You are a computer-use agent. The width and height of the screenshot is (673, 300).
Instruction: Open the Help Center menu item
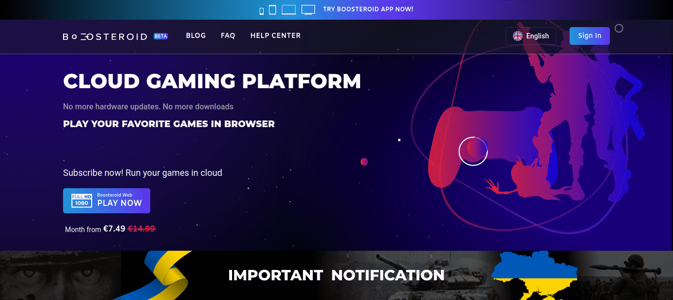click(275, 35)
